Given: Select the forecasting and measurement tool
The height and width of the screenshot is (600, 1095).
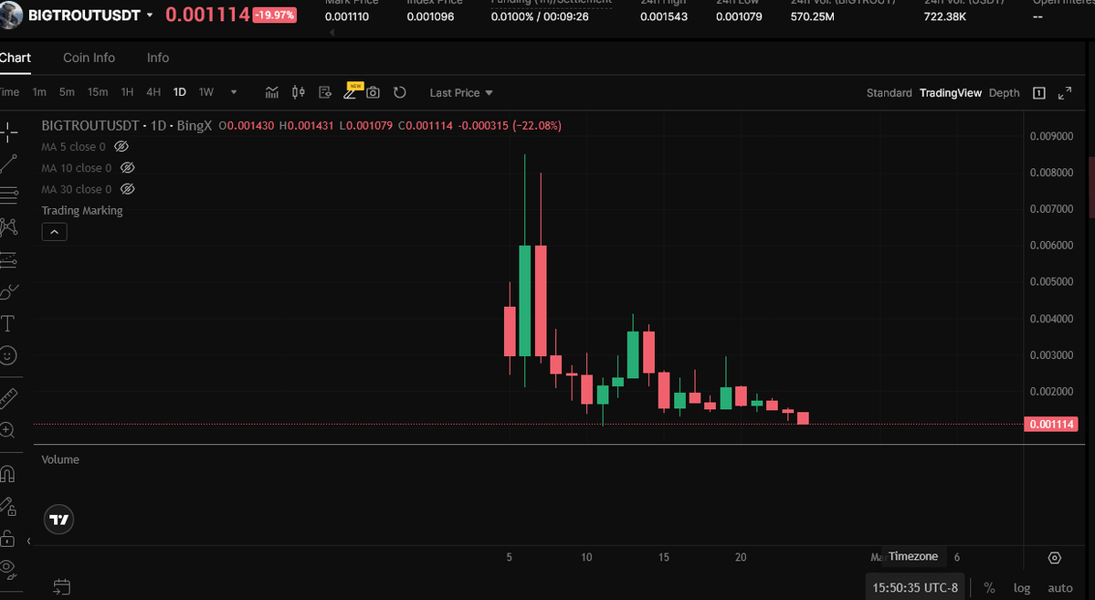Looking at the screenshot, I should pos(8,260).
